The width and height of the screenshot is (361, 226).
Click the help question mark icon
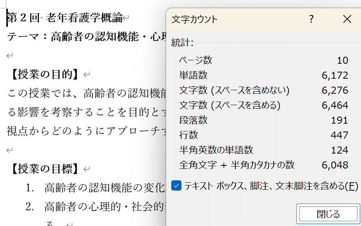point(311,19)
